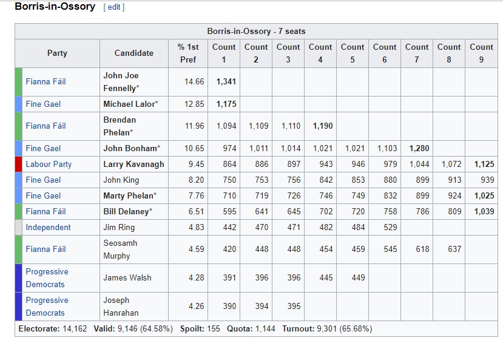Click the bold 1,190 in Count 4
503x343 pixels.
[323, 126]
